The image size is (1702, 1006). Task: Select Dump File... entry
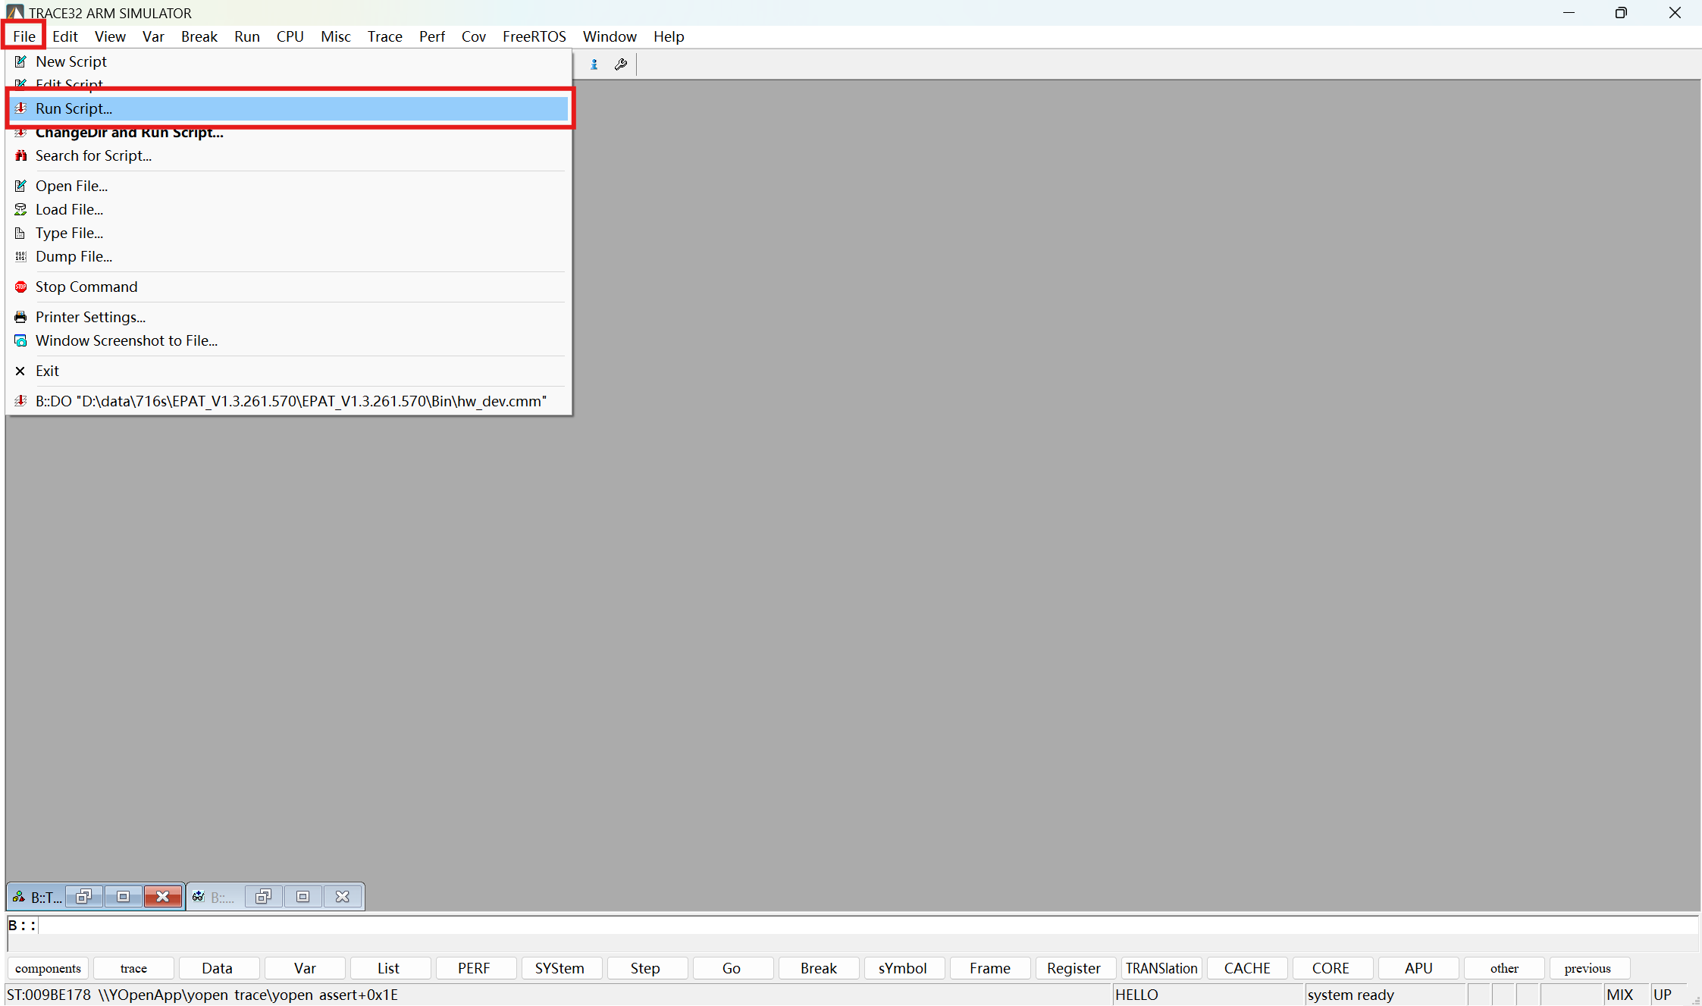[289, 256]
